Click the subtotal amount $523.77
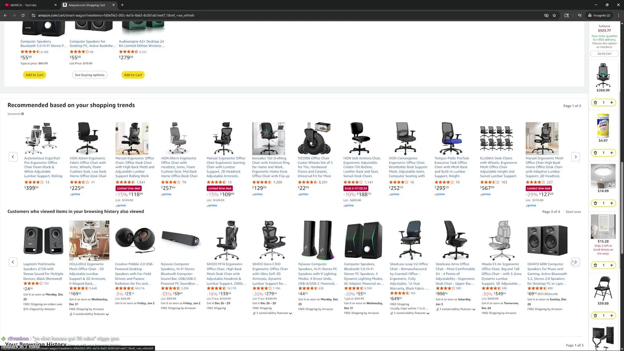 (x=604, y=30)
